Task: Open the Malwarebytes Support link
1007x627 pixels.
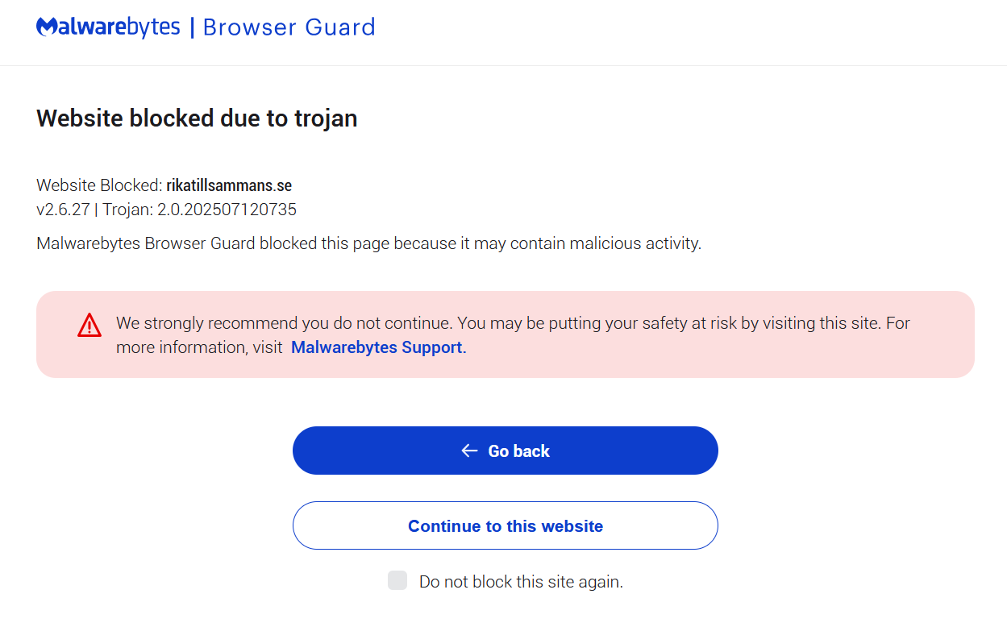Action: (x=377, y=347)
